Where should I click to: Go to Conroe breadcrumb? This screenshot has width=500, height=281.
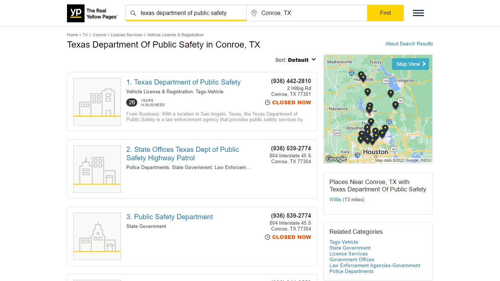pos(99,35)
